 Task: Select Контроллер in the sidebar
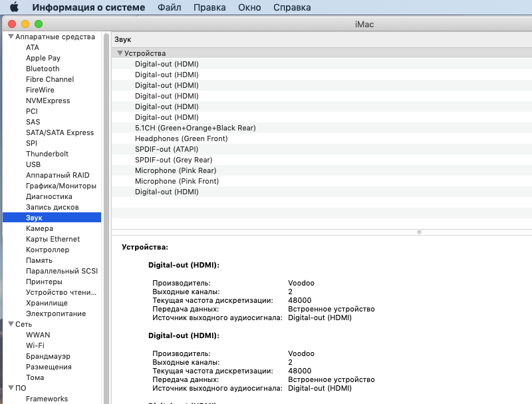pyautogui.click(x=47, y=250)
